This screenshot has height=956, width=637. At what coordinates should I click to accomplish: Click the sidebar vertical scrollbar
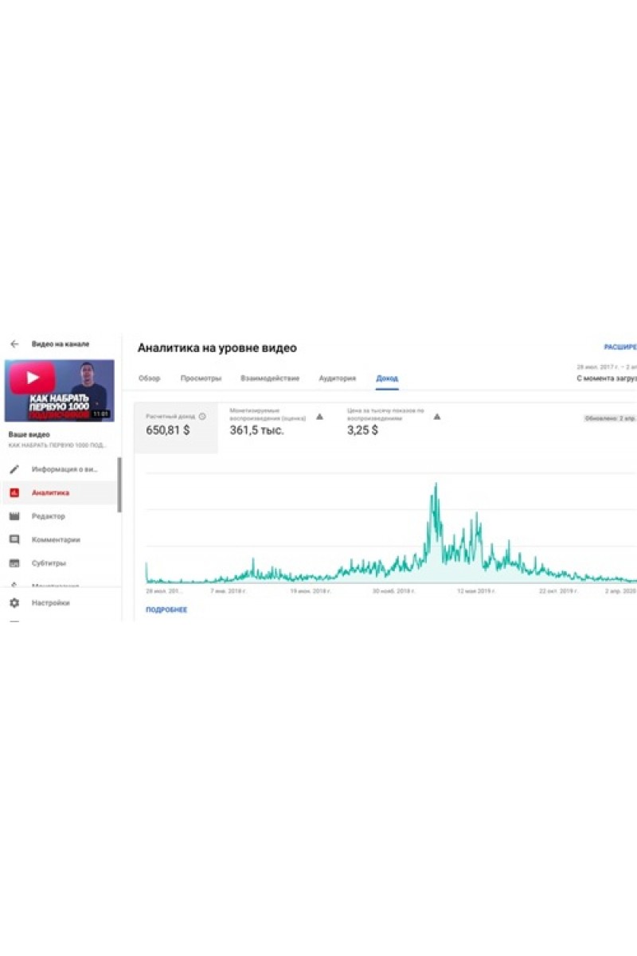119,484
